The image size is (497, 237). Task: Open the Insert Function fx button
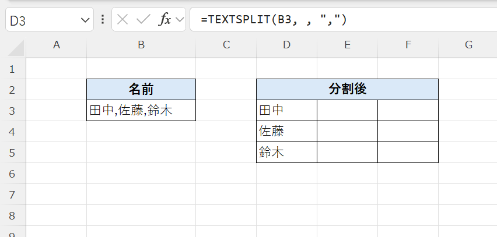165,19
